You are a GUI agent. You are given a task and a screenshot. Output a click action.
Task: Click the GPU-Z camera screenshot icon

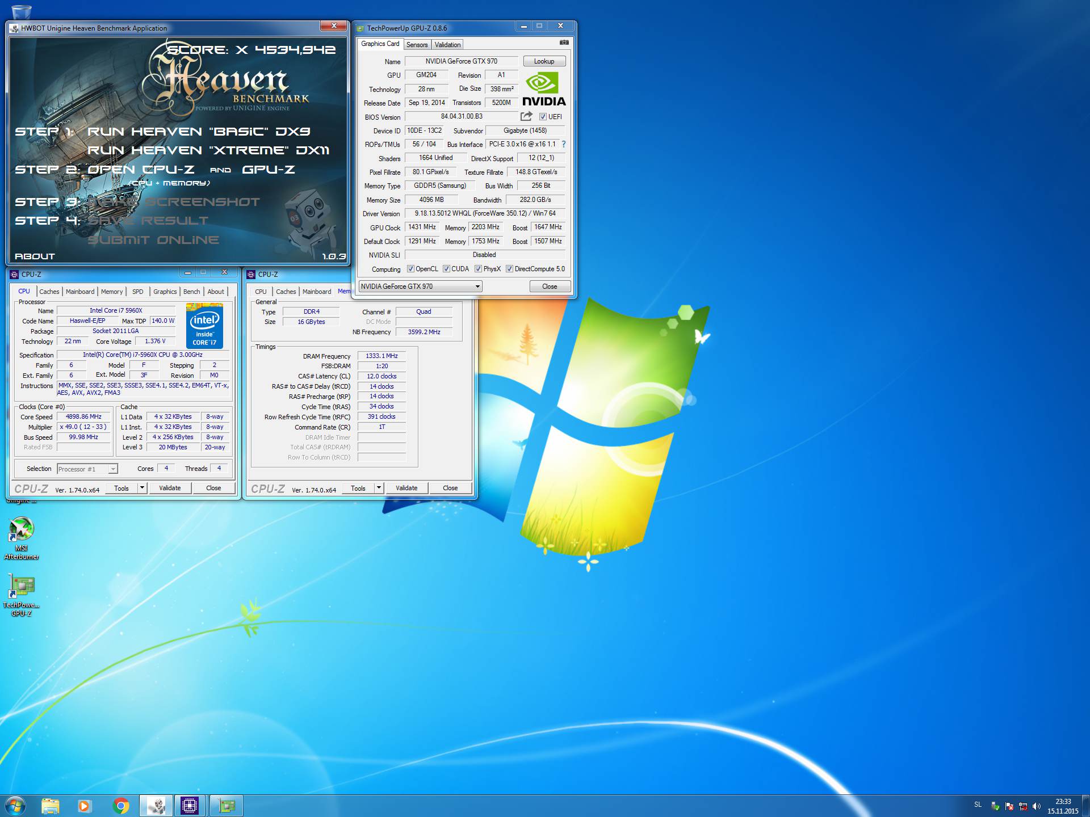point(564,43)
